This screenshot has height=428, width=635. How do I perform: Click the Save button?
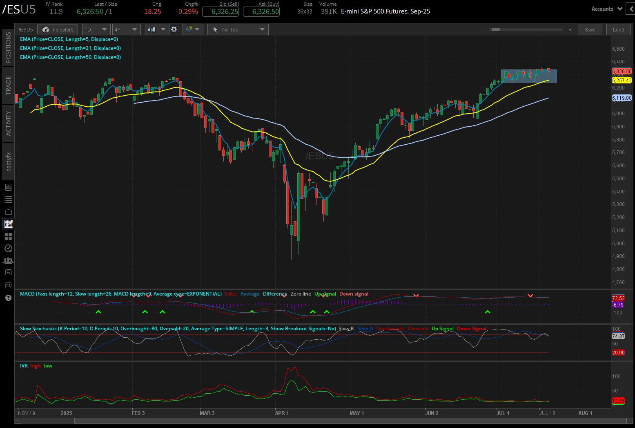tap(590, 29)
